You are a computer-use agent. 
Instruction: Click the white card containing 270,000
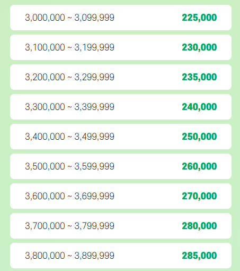[121, 196]
